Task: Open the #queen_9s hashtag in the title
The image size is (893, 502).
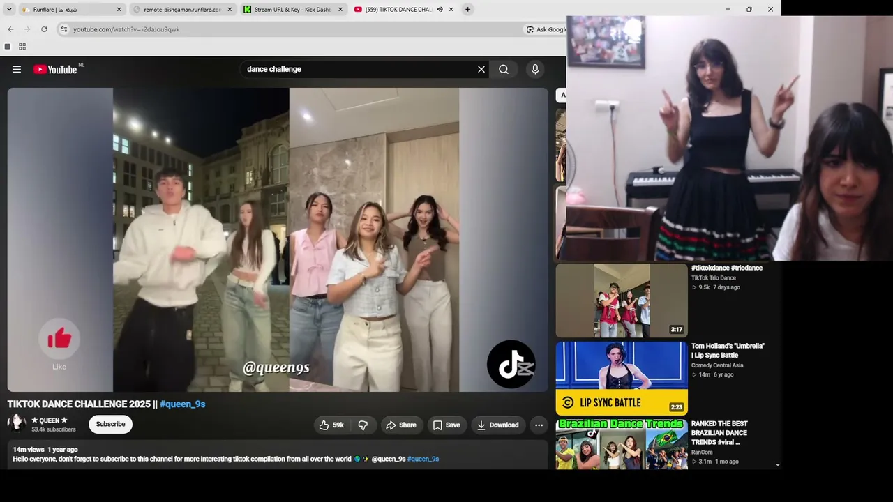Action: [x=183, y=404]
